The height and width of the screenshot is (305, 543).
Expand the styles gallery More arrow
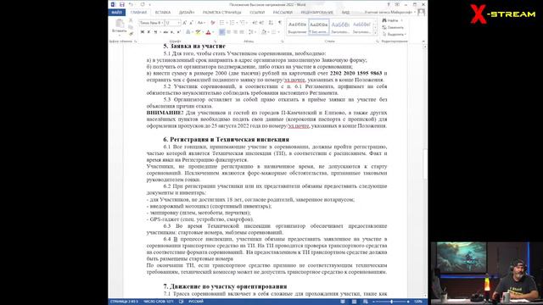tap(375, 33)
